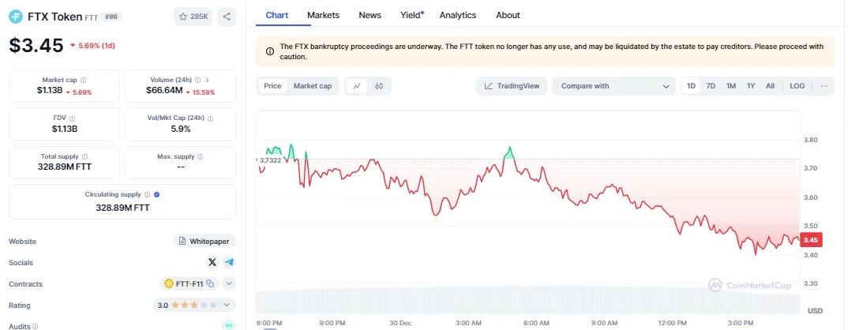Open the X (Twitter) social link
The height and width of the screenshot is (330, 848).
click(x=212, y=262)
